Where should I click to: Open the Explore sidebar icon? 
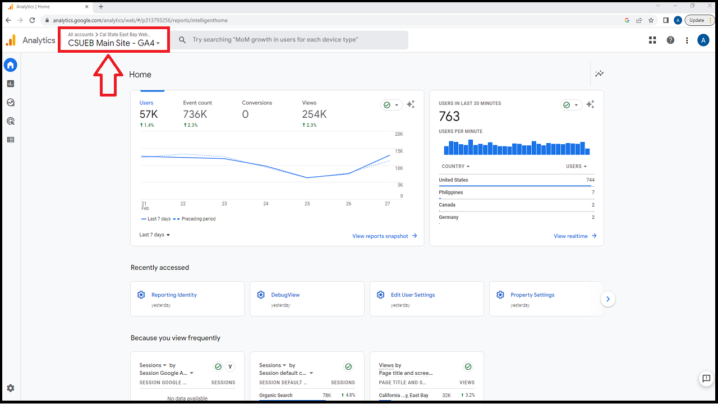(x=10, y=103)
